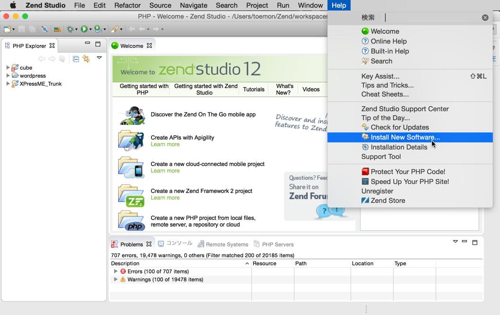Open the highlighter tool dropdown arrow
Image resolution: width=500 pixels, height=315 pixels.
coord(121,30)
